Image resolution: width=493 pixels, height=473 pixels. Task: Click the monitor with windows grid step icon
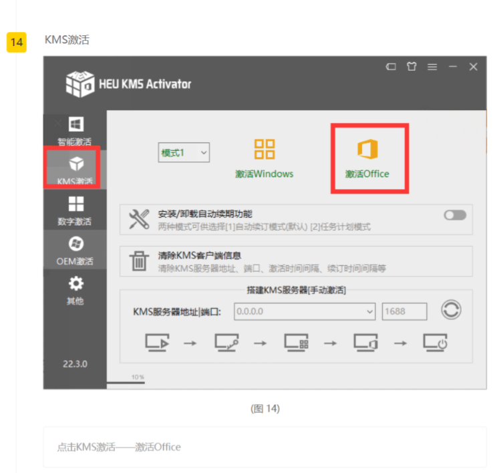[297, 343]
